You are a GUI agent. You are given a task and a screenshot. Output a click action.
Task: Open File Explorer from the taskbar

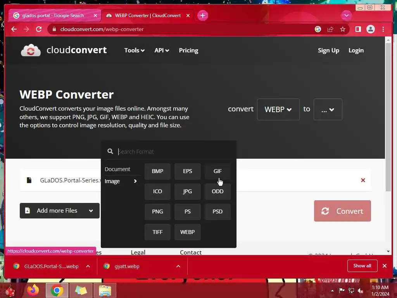point(105,290)
